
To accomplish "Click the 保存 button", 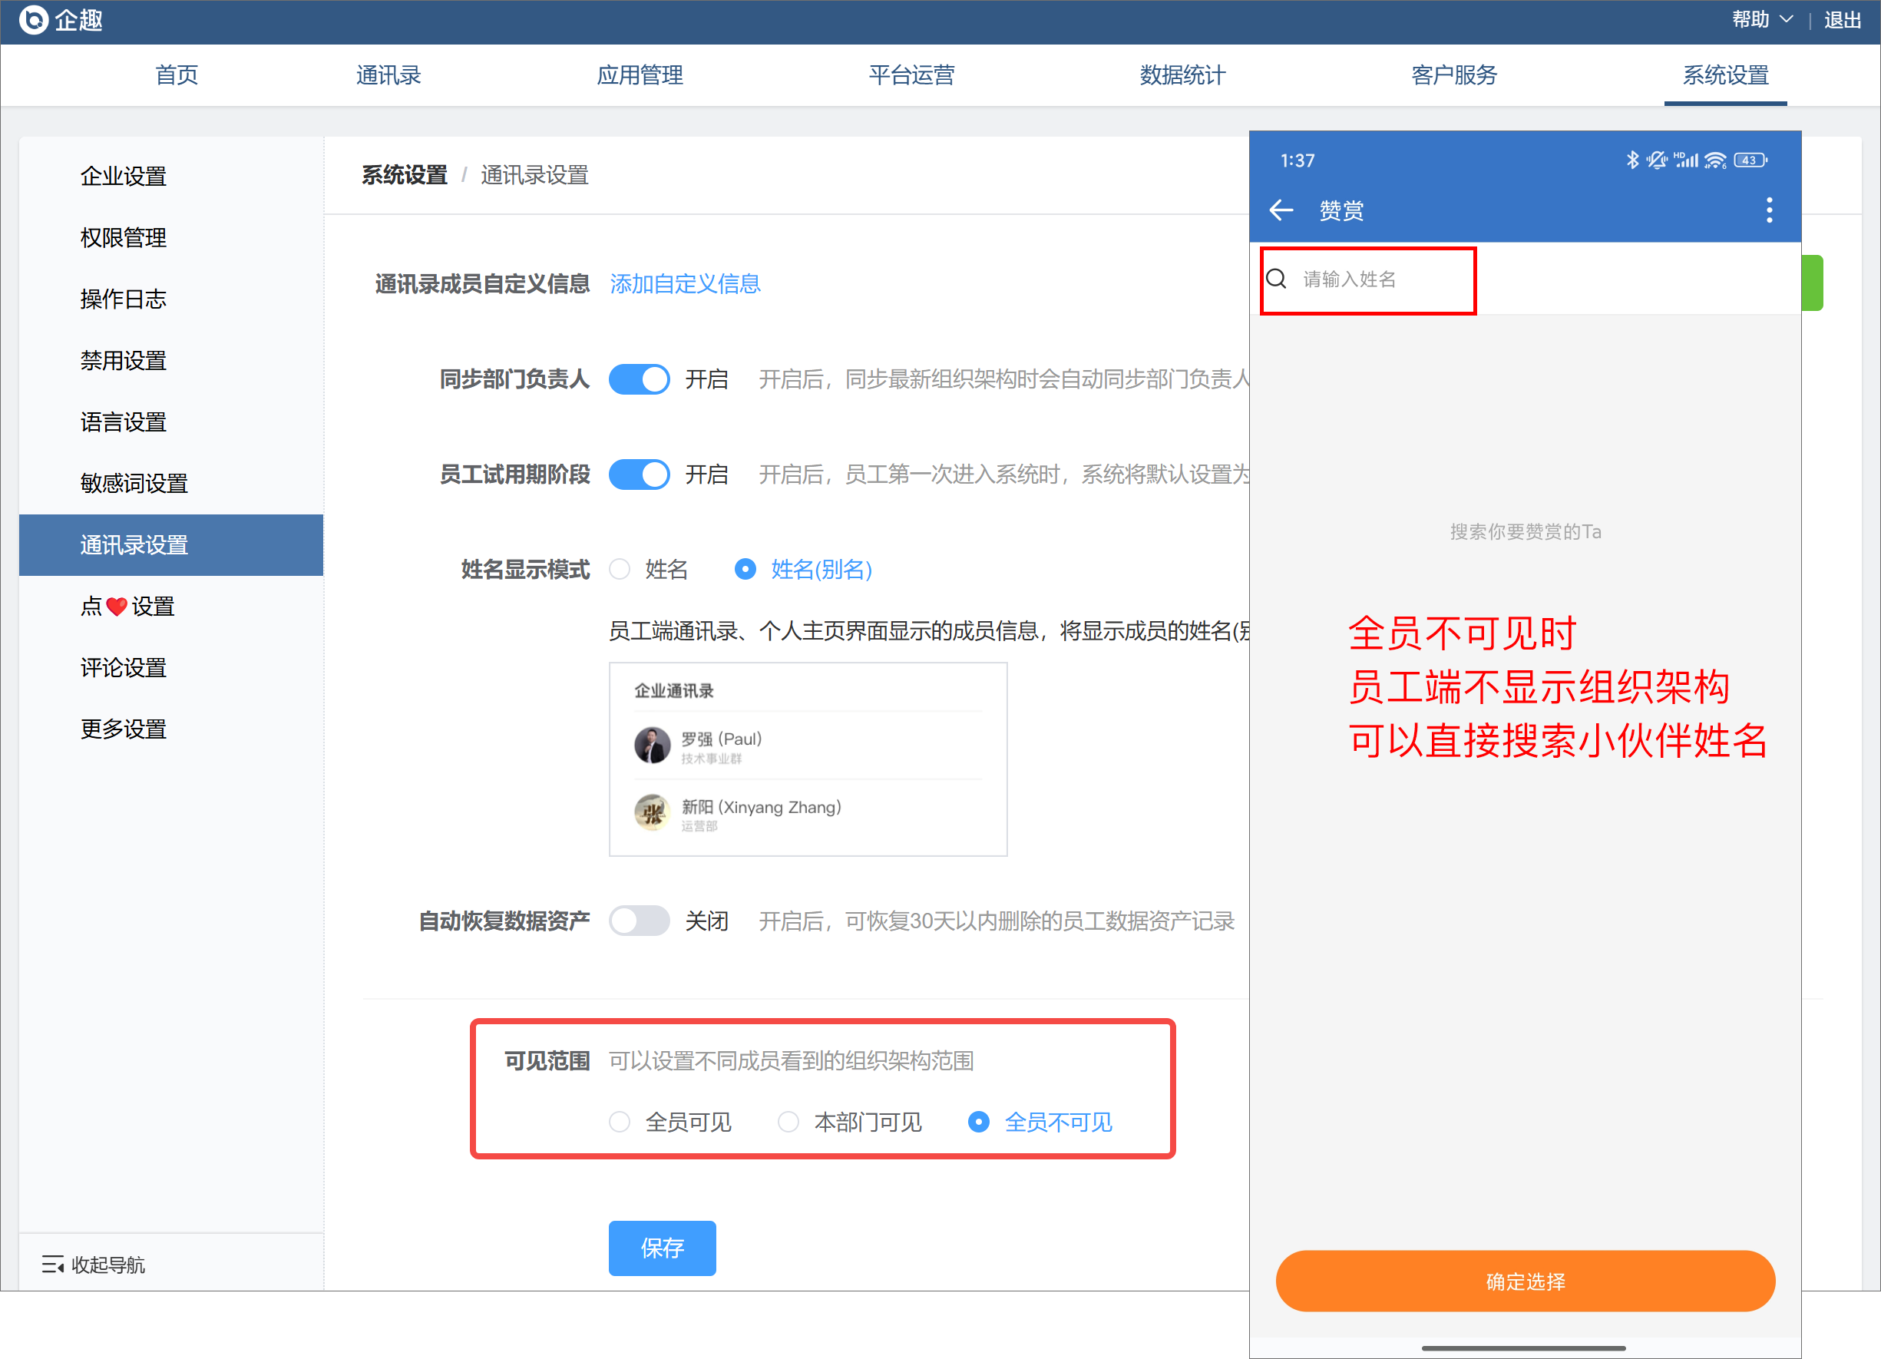I will 662,1248.
